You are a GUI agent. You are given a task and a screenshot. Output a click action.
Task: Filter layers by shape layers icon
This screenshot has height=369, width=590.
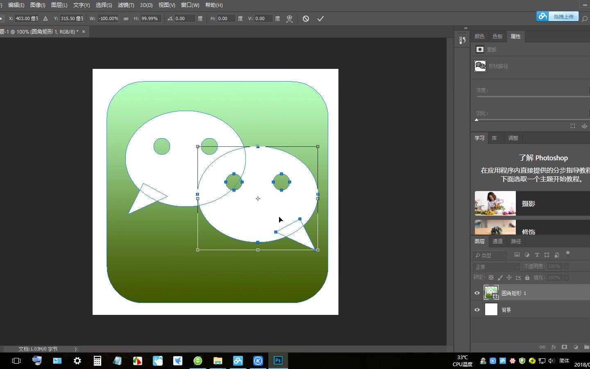547,255
